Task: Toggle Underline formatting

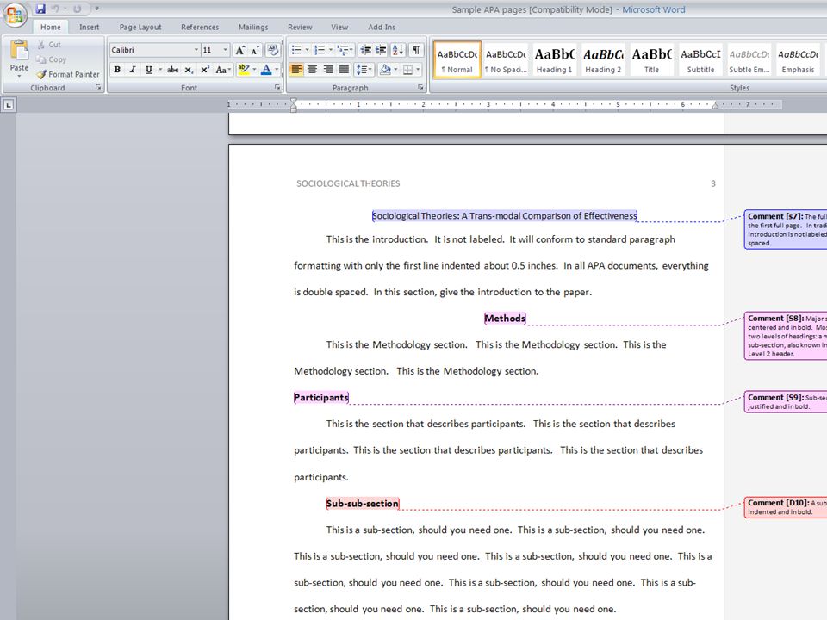Action: coord(149,70)
